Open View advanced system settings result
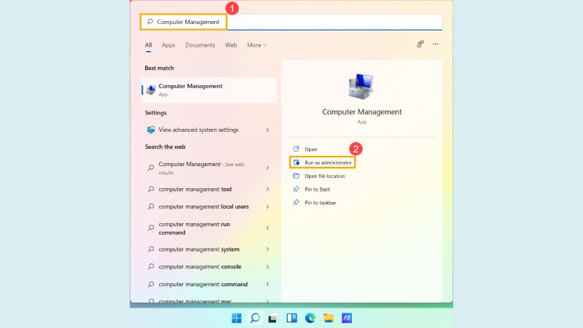Viewport: 583px width, 328px height. [x=209, y=130]
